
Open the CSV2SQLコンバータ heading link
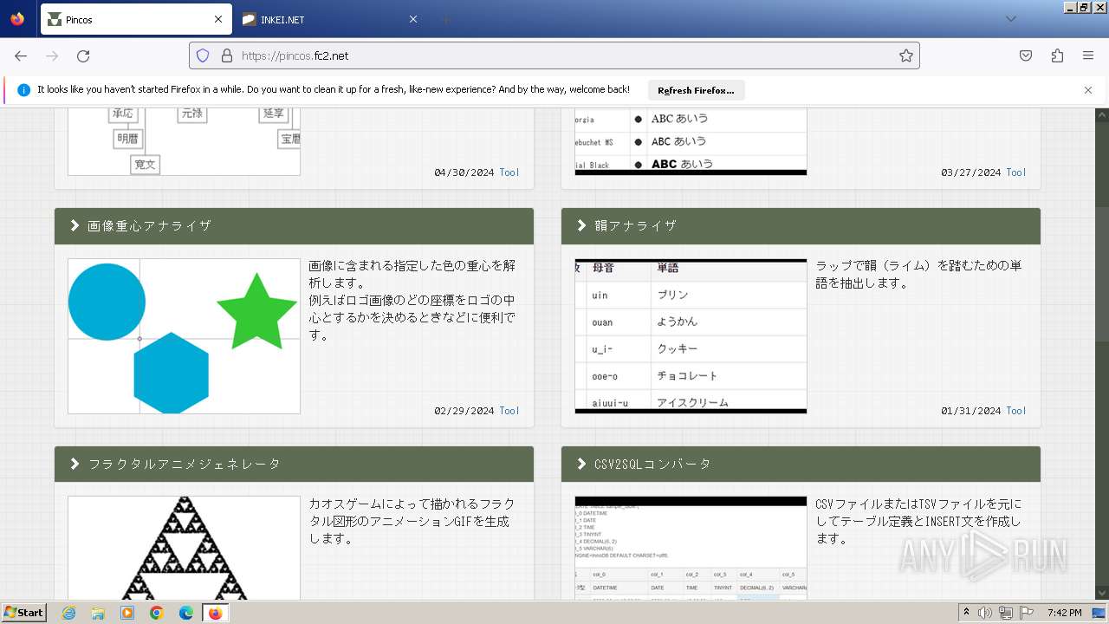652,464
